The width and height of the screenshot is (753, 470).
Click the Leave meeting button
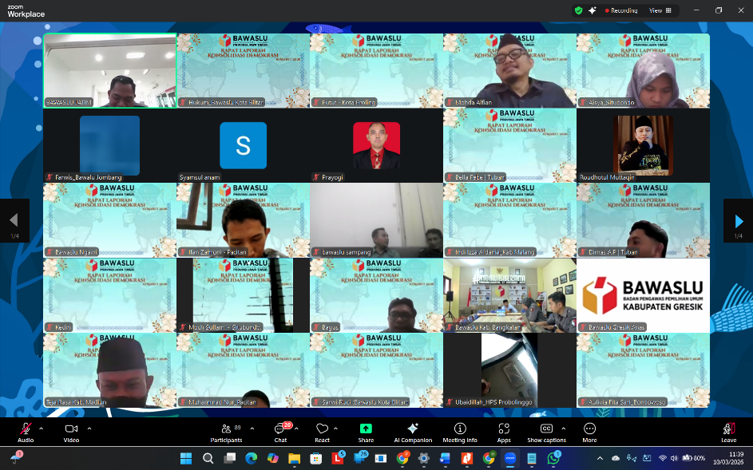(728, 432)
